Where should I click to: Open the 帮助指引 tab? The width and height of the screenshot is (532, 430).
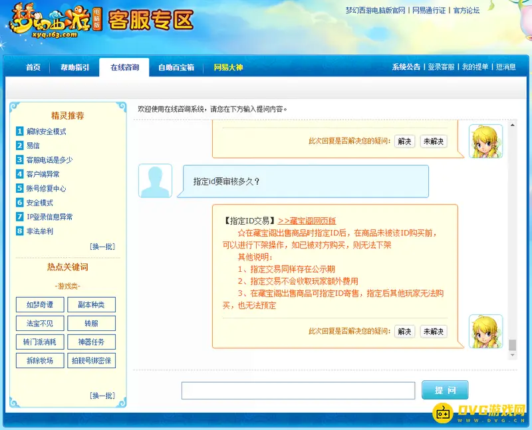[x=74, y=67]
